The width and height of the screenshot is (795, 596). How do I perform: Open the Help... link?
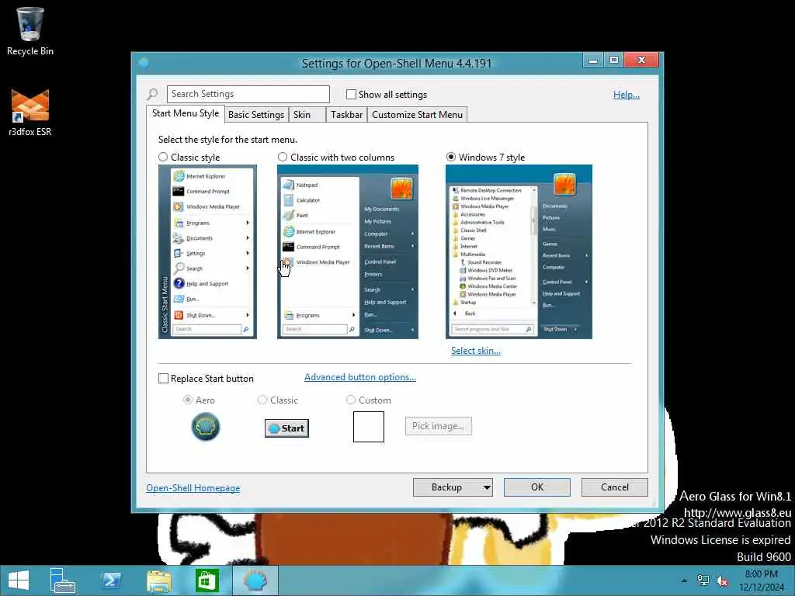tap(627, 94)
